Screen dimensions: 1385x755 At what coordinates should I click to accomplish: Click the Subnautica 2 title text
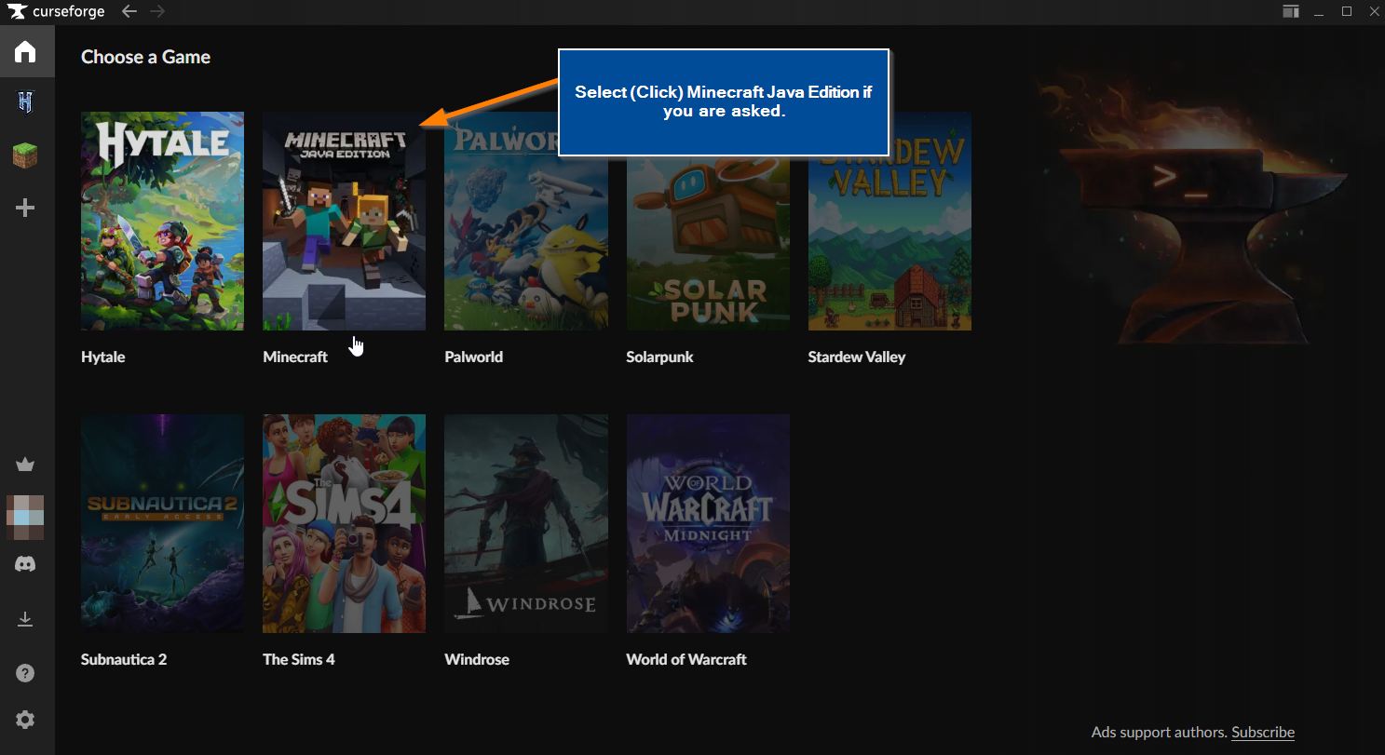[x=124, y=659]
